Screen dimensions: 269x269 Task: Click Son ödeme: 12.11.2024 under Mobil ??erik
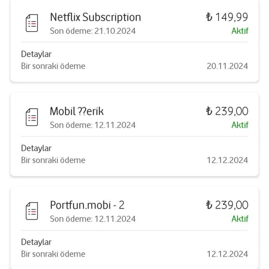coord(92,125)
